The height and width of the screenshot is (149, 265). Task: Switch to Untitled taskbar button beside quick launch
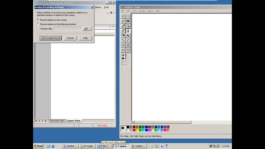(70, 146)
